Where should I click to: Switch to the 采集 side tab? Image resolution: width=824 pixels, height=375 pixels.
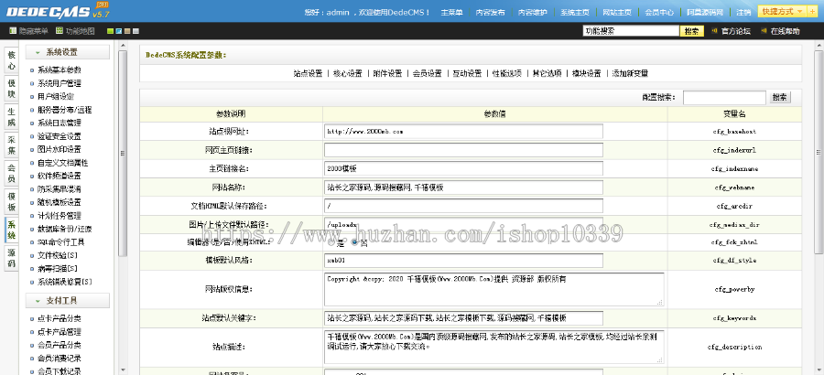pyautogui.click(x=12, y=145)
